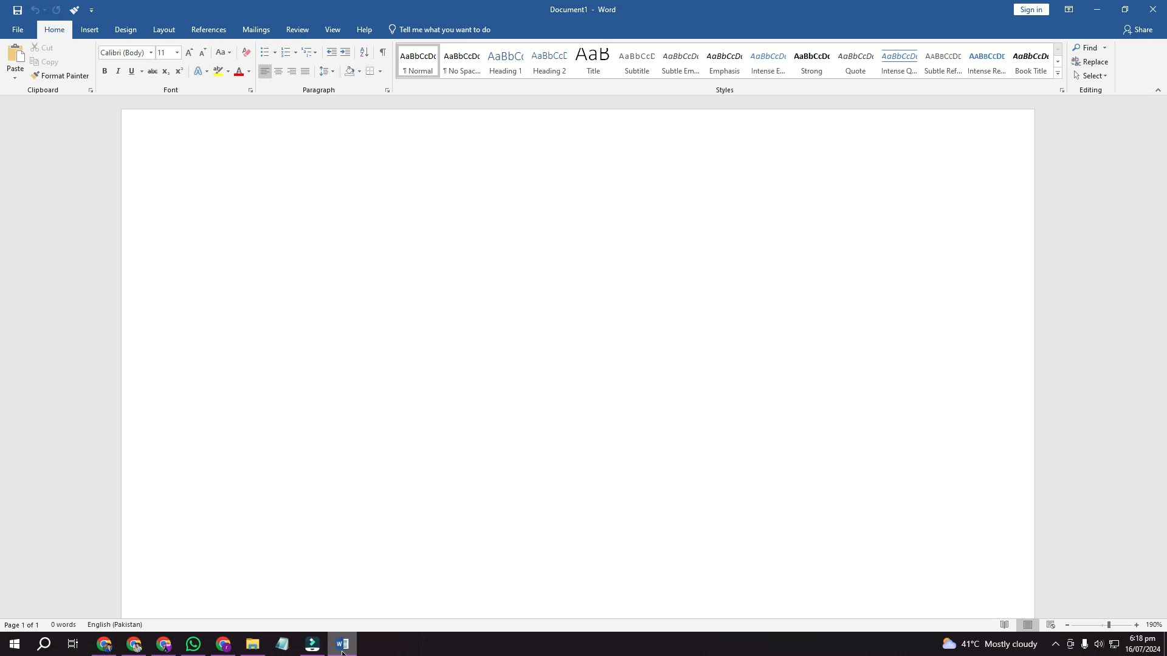Click the Text Effects icon
1167x656 pixels.
198,71
